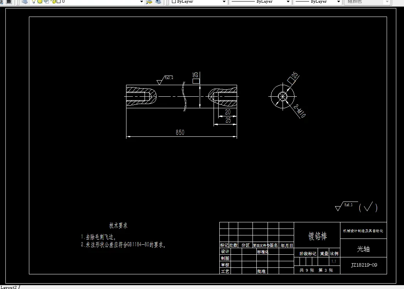Screen dimensions: 404x289
Task: Select the 2-M10 thread callout
Action: click(x=300, y=111)
